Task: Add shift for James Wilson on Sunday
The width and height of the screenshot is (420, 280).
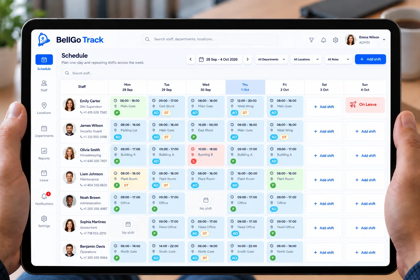Action: pos(365,132)
